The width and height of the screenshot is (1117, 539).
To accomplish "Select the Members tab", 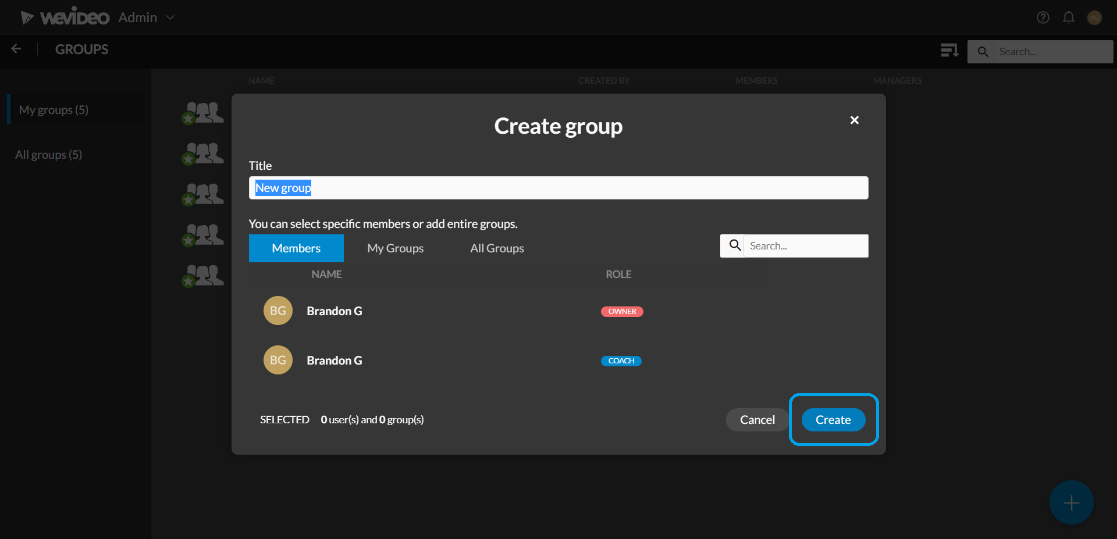I will click(x=296, y=248).
